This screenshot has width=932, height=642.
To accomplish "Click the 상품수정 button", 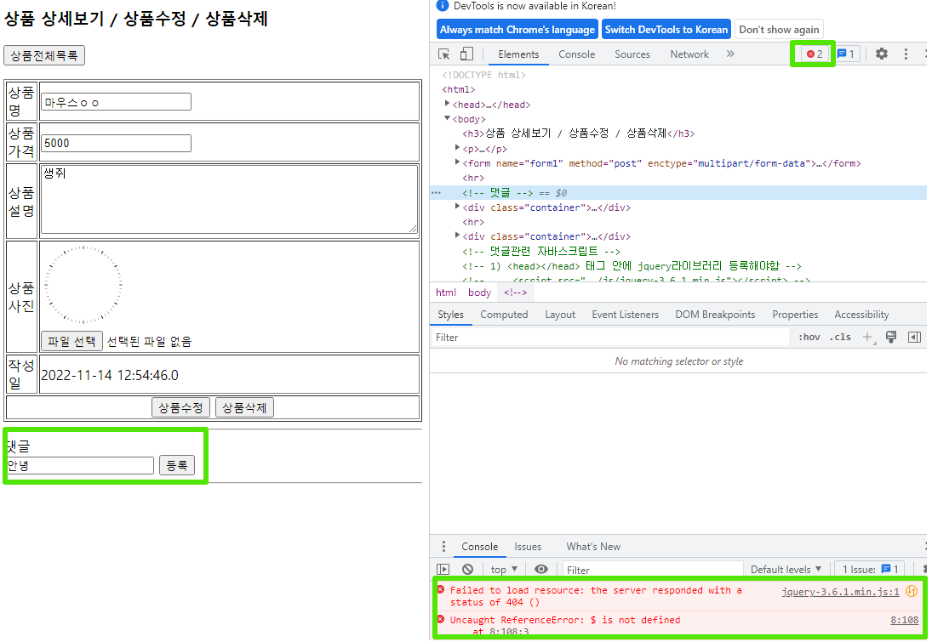I will coord(180,407).
